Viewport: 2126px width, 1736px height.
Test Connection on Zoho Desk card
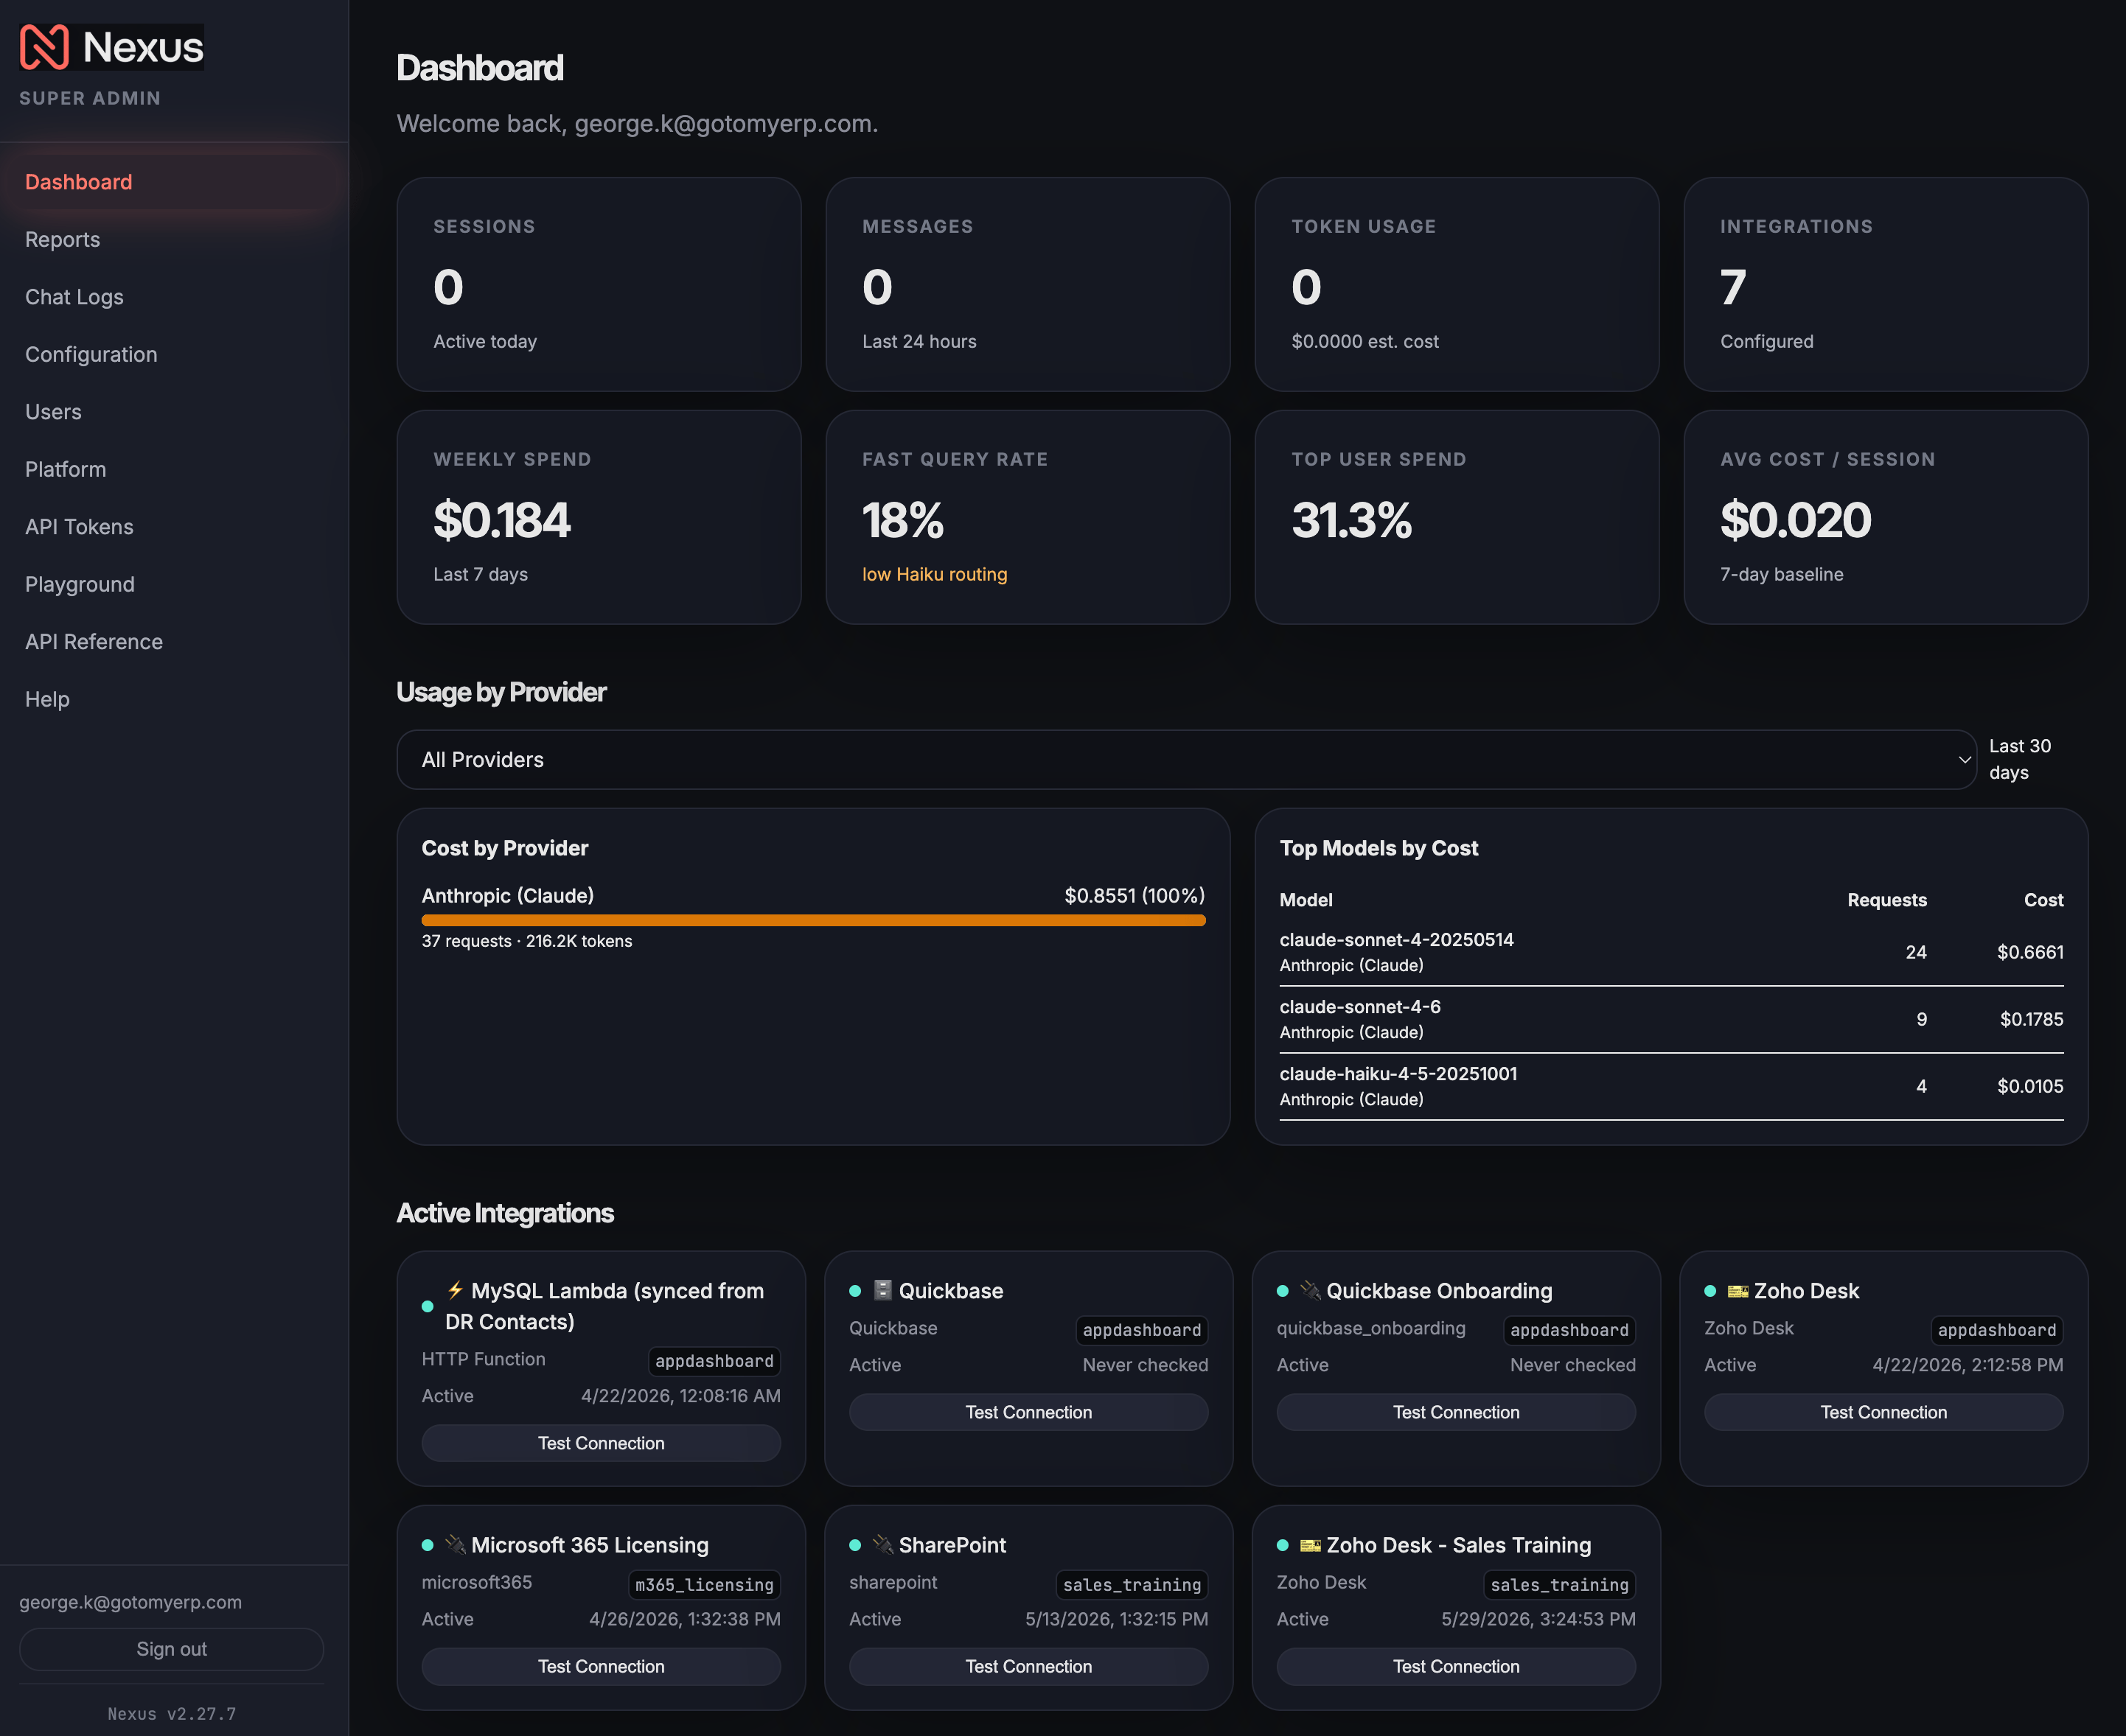(1884, 1412)
